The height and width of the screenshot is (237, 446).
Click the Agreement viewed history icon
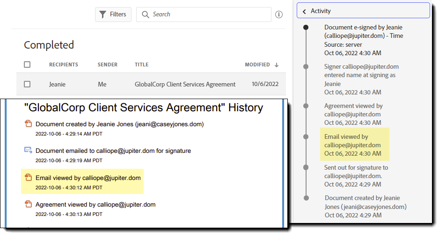28,204
